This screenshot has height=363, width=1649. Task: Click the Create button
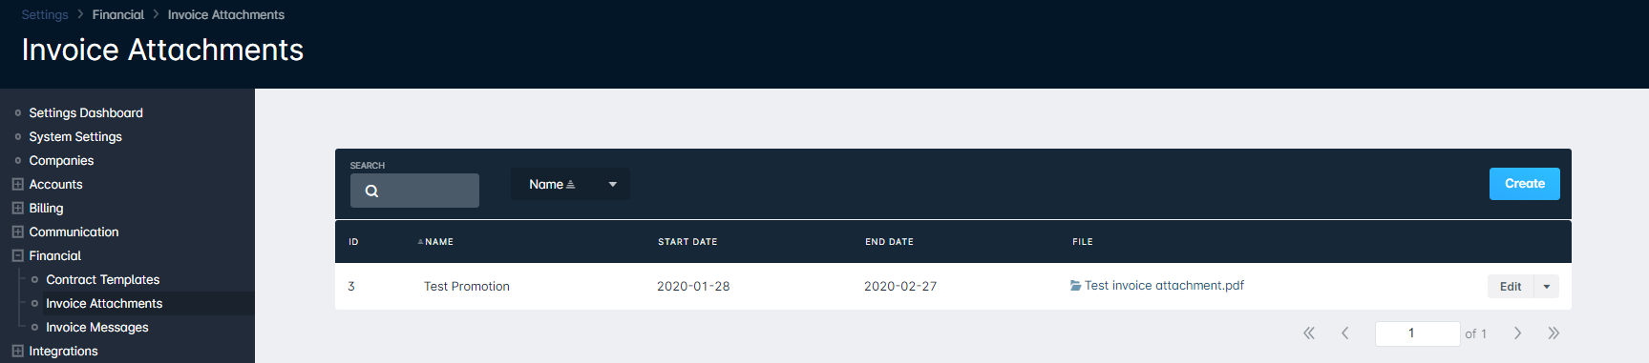[1525, 184]
